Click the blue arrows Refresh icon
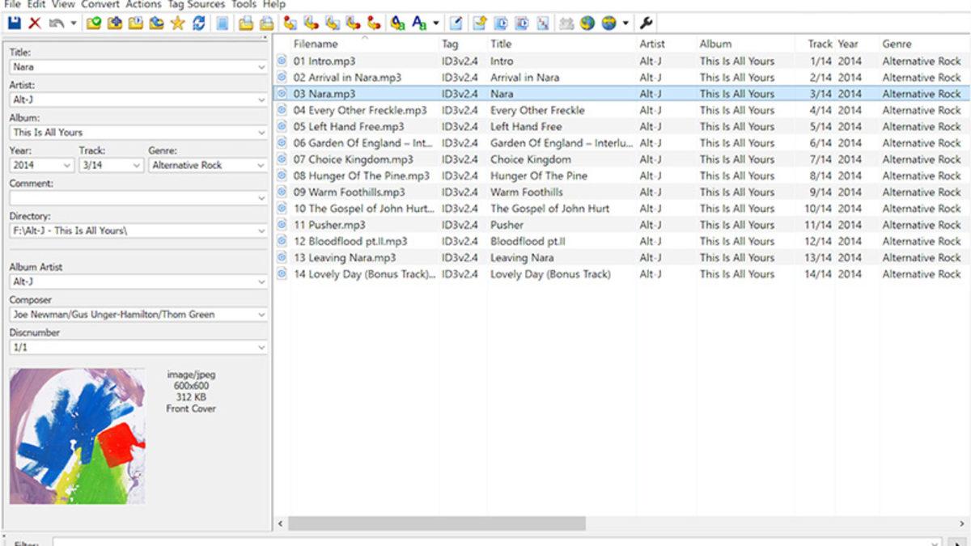971x546 pixels. point(198,23)
